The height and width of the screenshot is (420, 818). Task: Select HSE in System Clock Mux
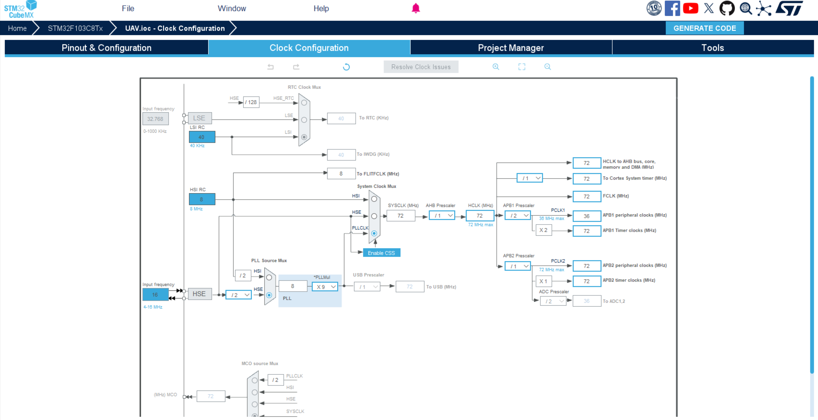point(374,216)
